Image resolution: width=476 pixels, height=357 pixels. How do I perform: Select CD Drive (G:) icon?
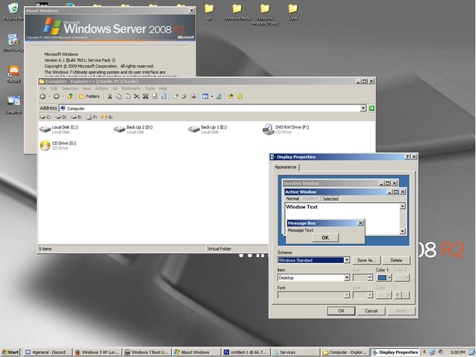tap(45, 145)
